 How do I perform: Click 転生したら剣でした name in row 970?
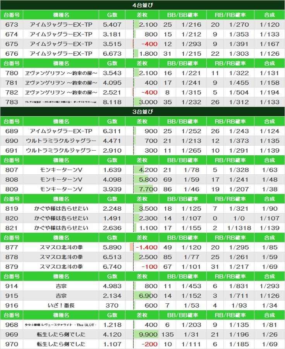(x=61, y=344)
